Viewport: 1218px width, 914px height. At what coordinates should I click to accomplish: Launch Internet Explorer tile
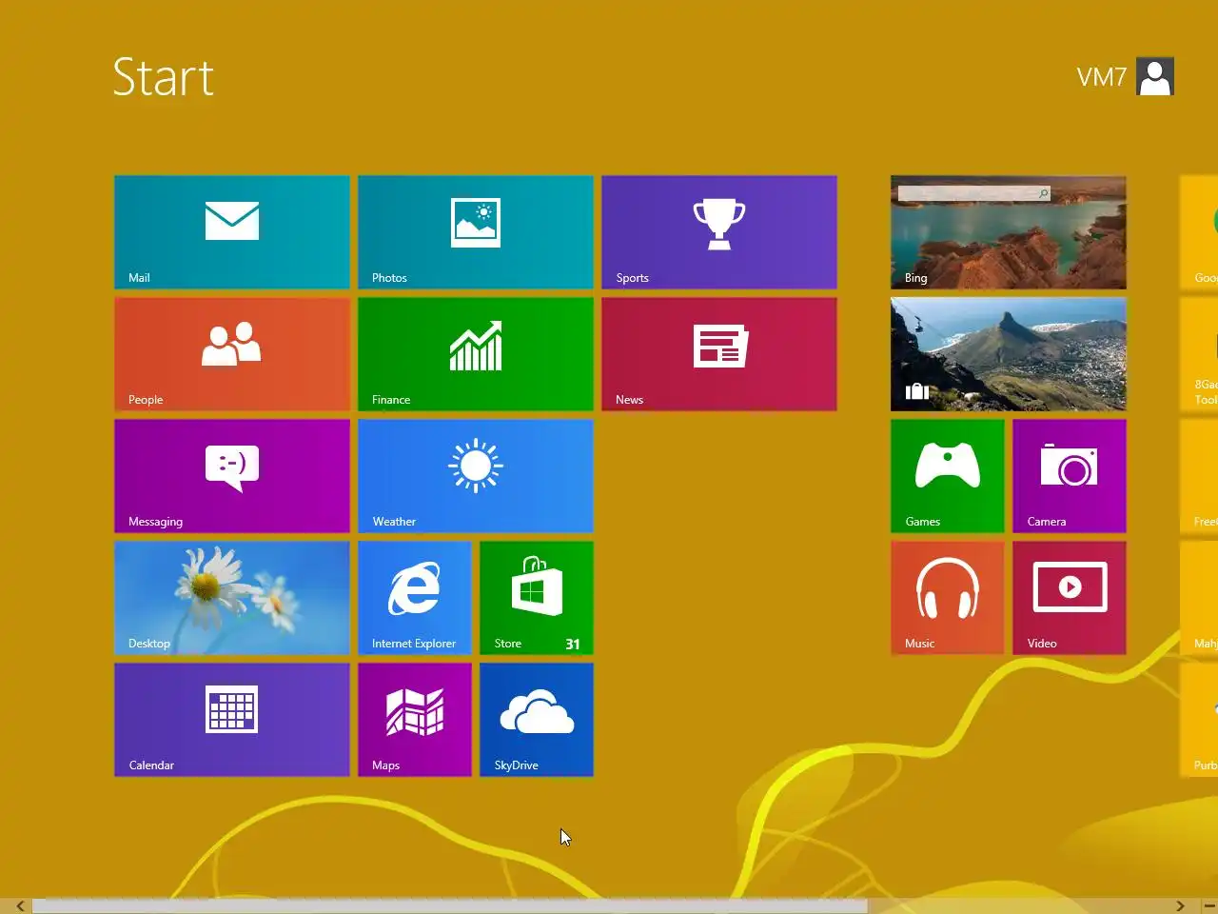pyautogui.click(x=415, y=598)
